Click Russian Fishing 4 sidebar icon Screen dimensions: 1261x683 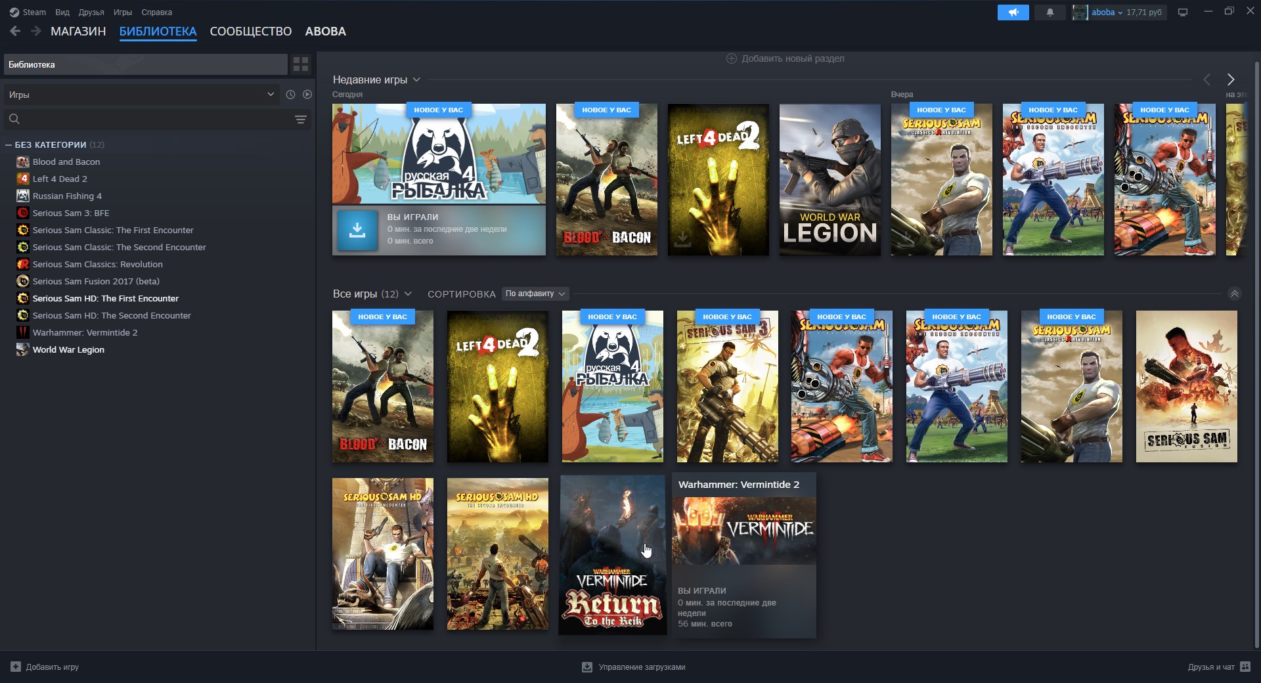(x=23, y=196)
